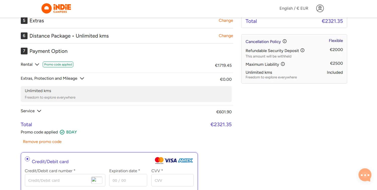The image size is (377, 190).
Task: Open the Indie Campers logo homepage
Action: pyautogui.click(x=56, y=8)
